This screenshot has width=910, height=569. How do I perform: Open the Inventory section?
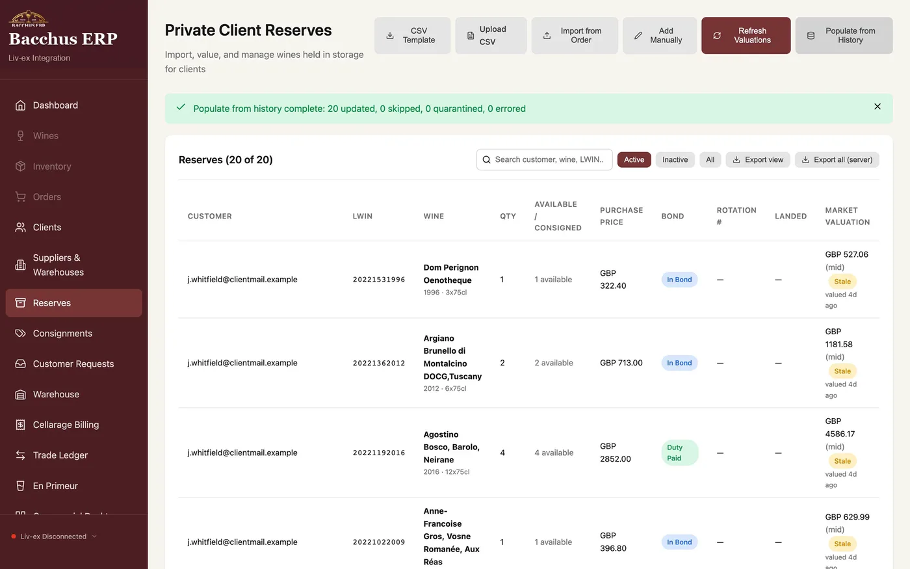click(x=73, y=166)
